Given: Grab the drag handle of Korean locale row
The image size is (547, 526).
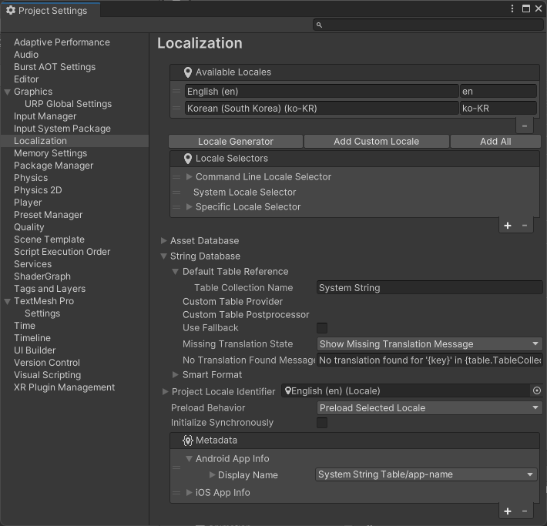Looking at the screenshot, I should pos(176,108).
